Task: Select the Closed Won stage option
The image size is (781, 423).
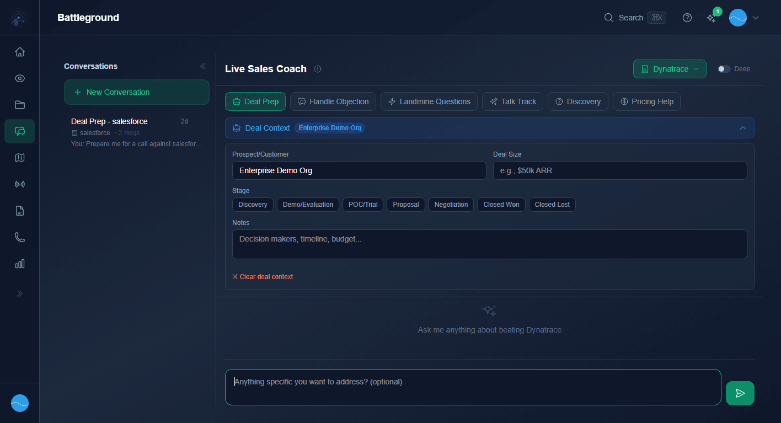Action: (501, 205)
